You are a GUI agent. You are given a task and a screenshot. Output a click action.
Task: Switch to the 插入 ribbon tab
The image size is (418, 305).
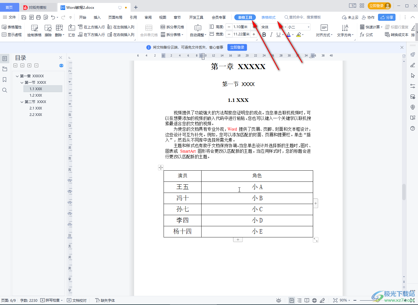[97, 17]
